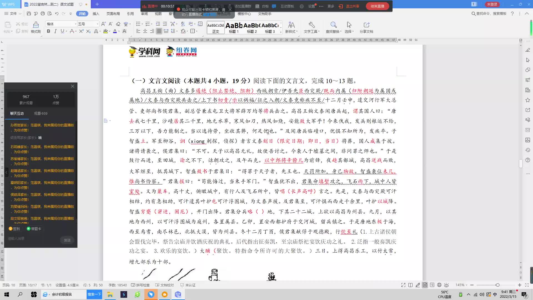This screenshot has height=300, width=533.
Task: Toggle eye protection mode in status bar
Action: pos(446,285)
